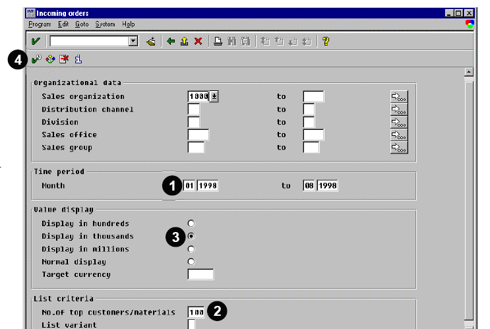Open the Help menu
The width and height of the screenshot is (490, 329).
[x=129, y=24]
